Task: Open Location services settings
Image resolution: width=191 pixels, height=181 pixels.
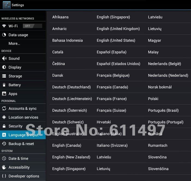Action: [x=23, y=117]
